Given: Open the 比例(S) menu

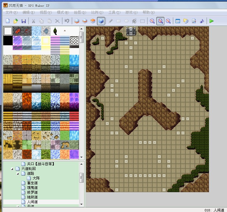Looking at the screenshot, I should pos(97,12).
